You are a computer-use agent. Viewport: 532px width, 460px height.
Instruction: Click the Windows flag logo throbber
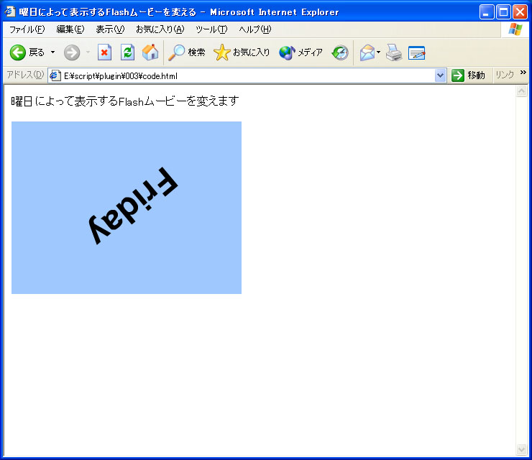[x=515, y=29]
